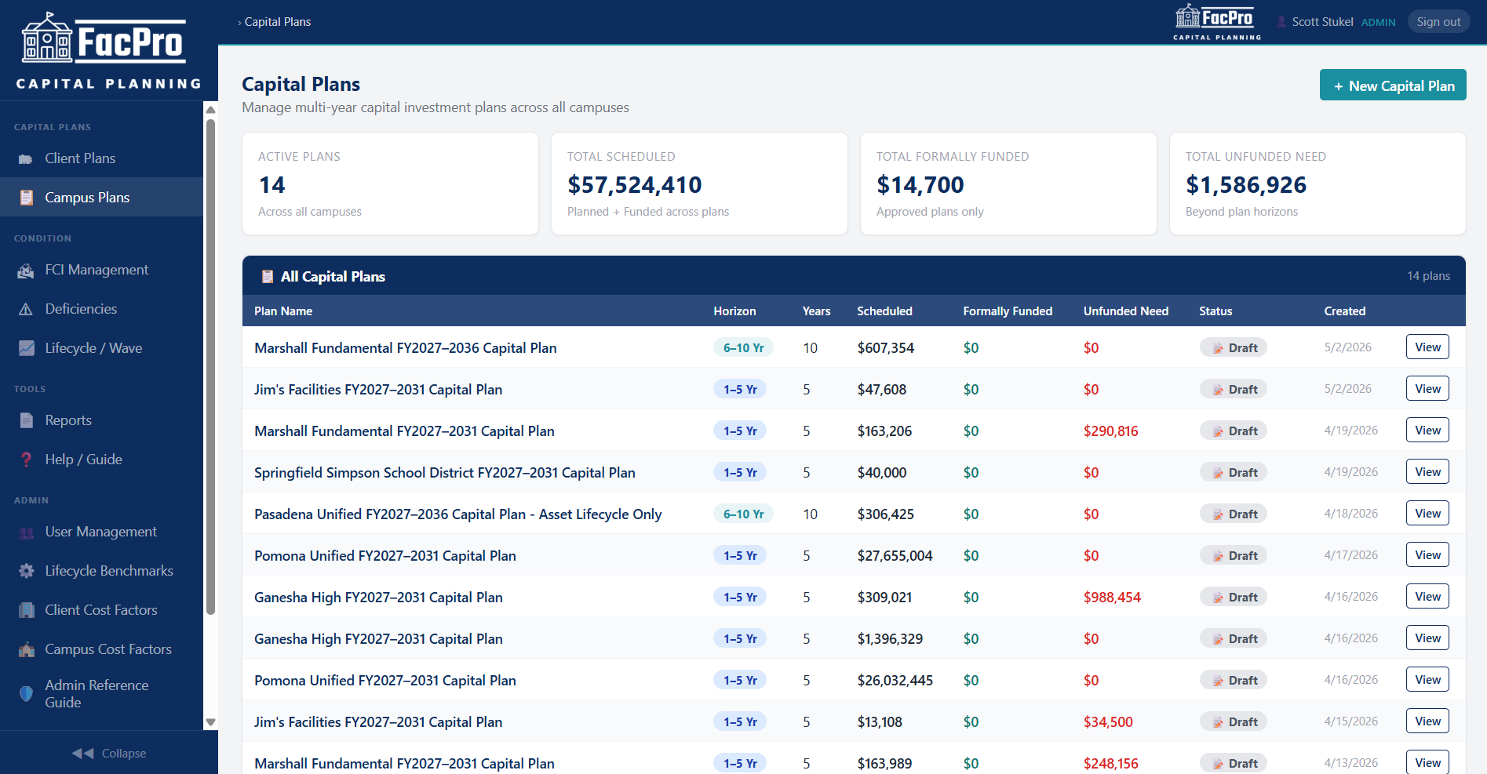Click the collapse double-arrow icon
Image resolution: width=1487 pixels, height=774 pixels.
(x=82, y=753)
